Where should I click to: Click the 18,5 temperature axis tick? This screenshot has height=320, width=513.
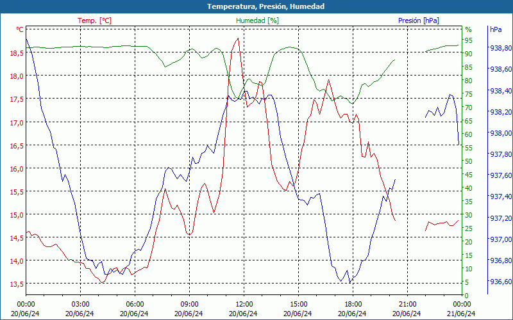(x=18, y=53)
